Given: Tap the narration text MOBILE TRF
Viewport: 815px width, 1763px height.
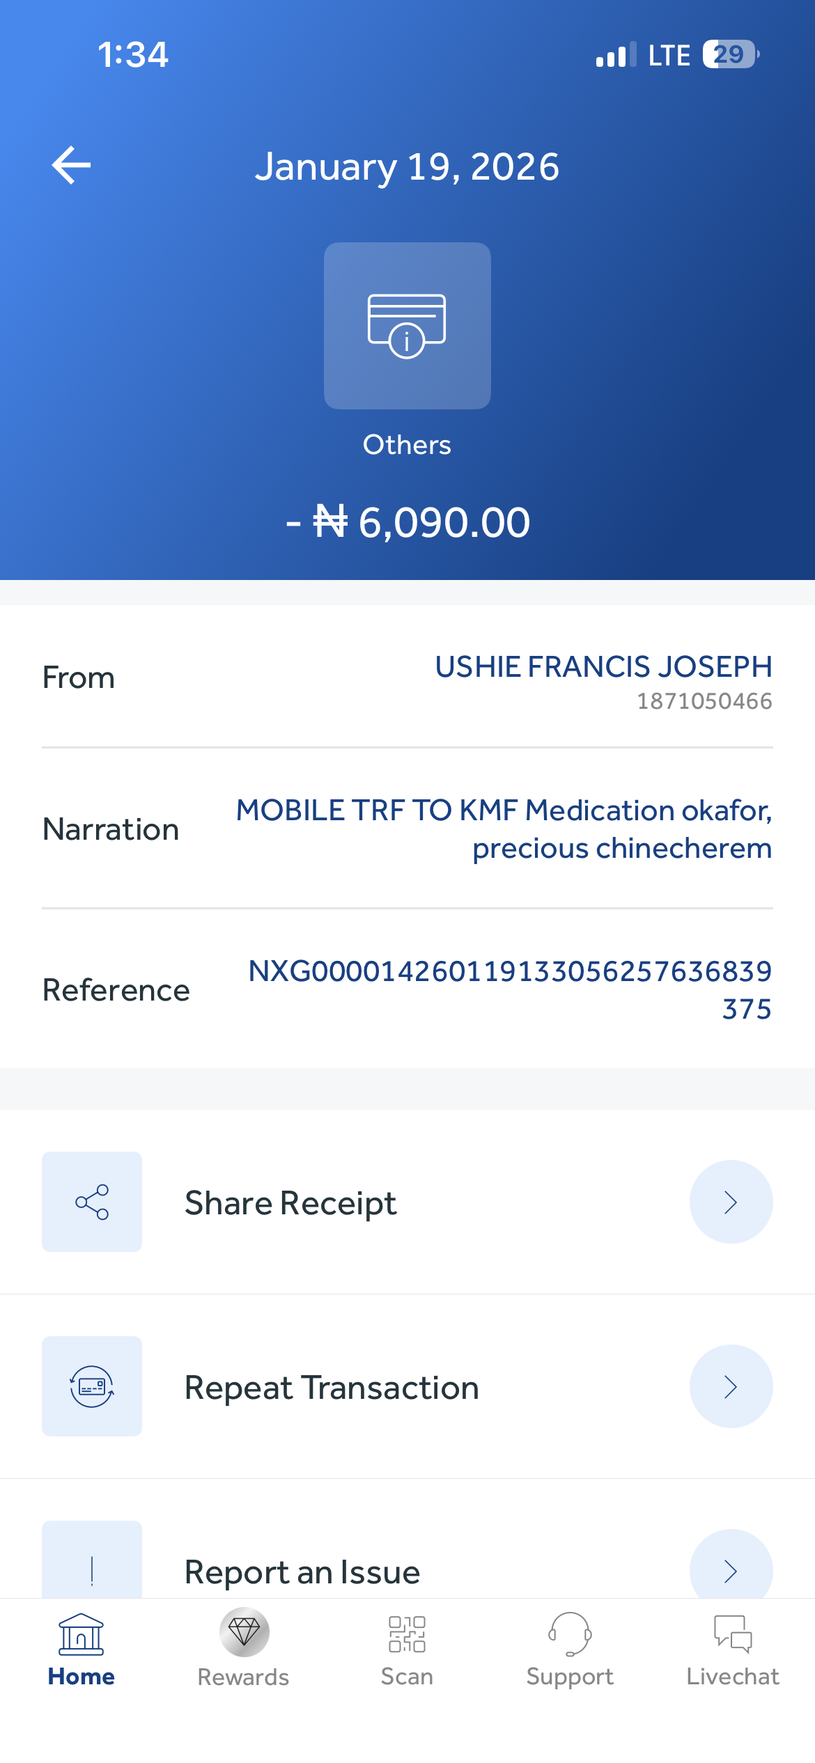Looking at the screenshot, I should tap(504, 829).
